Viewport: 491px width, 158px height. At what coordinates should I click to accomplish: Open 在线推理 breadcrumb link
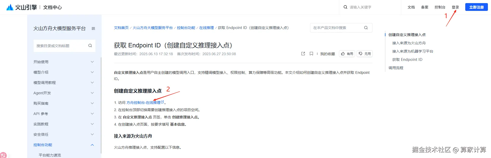coord(206,28)
